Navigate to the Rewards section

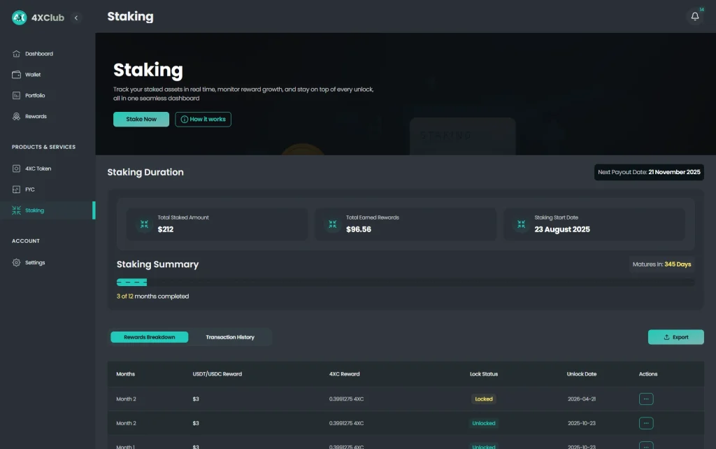pos(36,116)
